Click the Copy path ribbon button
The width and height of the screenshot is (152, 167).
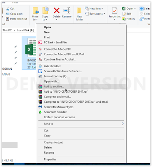click(14, 14)
